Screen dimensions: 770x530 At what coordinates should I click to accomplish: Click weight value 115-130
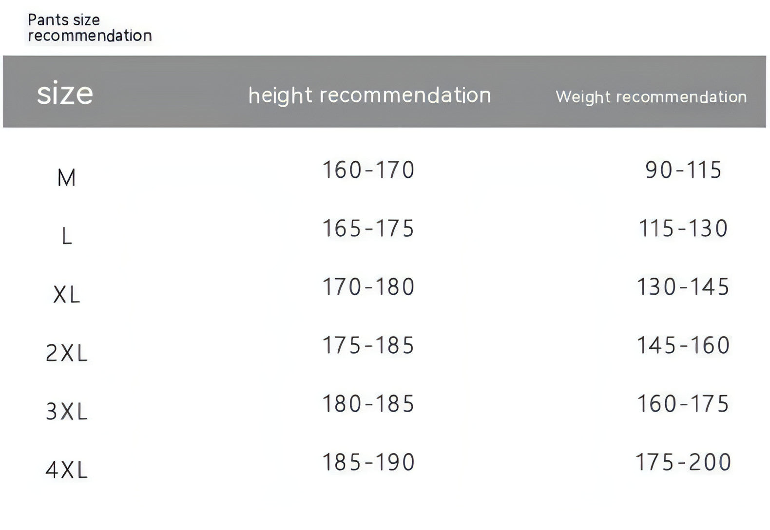pos(683,228)
